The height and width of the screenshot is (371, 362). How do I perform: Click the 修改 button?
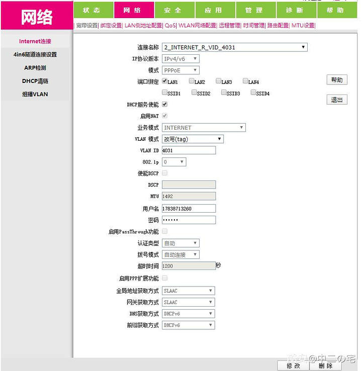[x=293, y=365]
